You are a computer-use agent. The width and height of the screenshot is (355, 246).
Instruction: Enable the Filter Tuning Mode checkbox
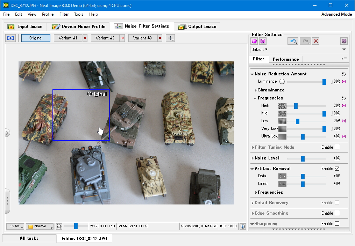337,147
